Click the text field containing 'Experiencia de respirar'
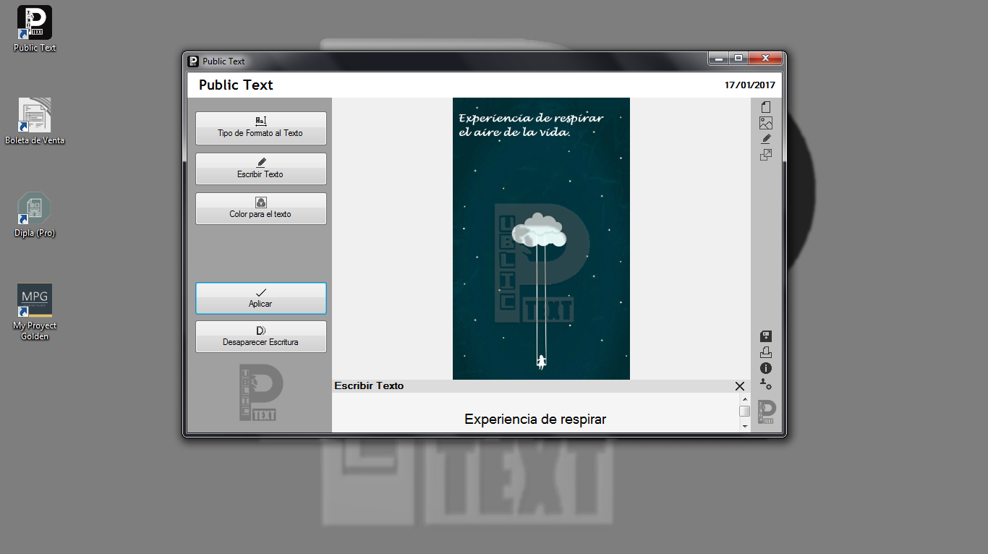This screenshot has height=554, width=988. [x=535, y=419]
